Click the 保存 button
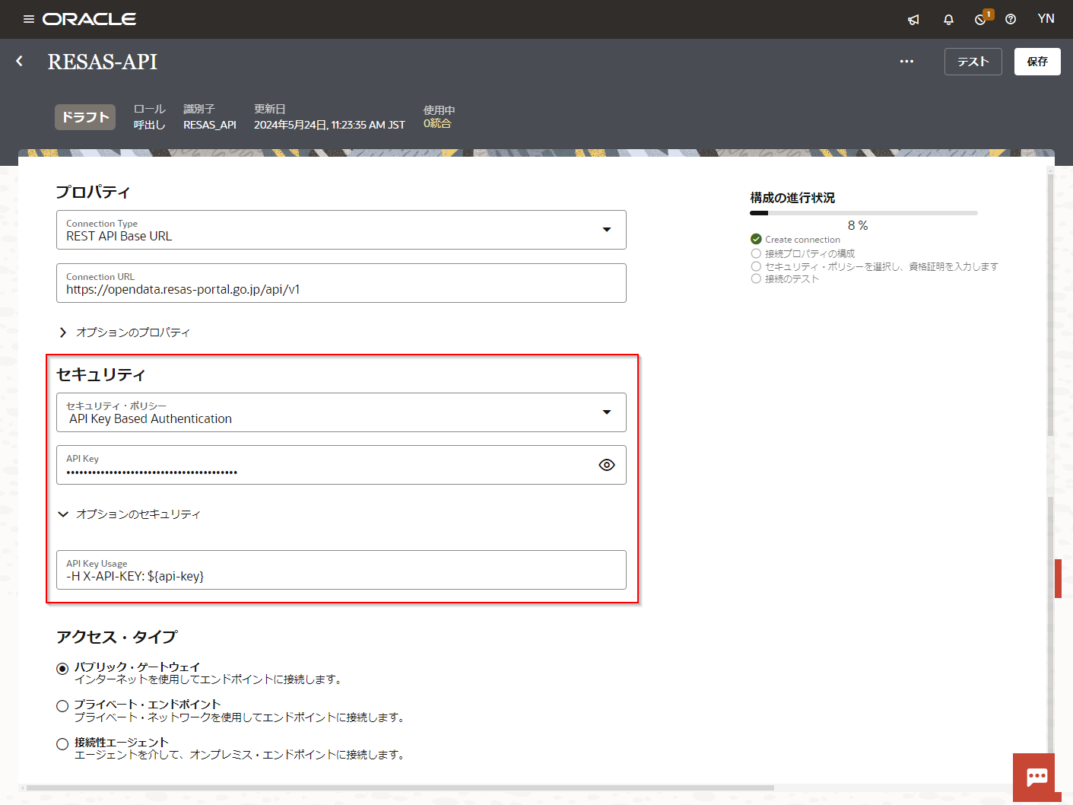Screen dimensions: 1073x805 click(1036, 62)
